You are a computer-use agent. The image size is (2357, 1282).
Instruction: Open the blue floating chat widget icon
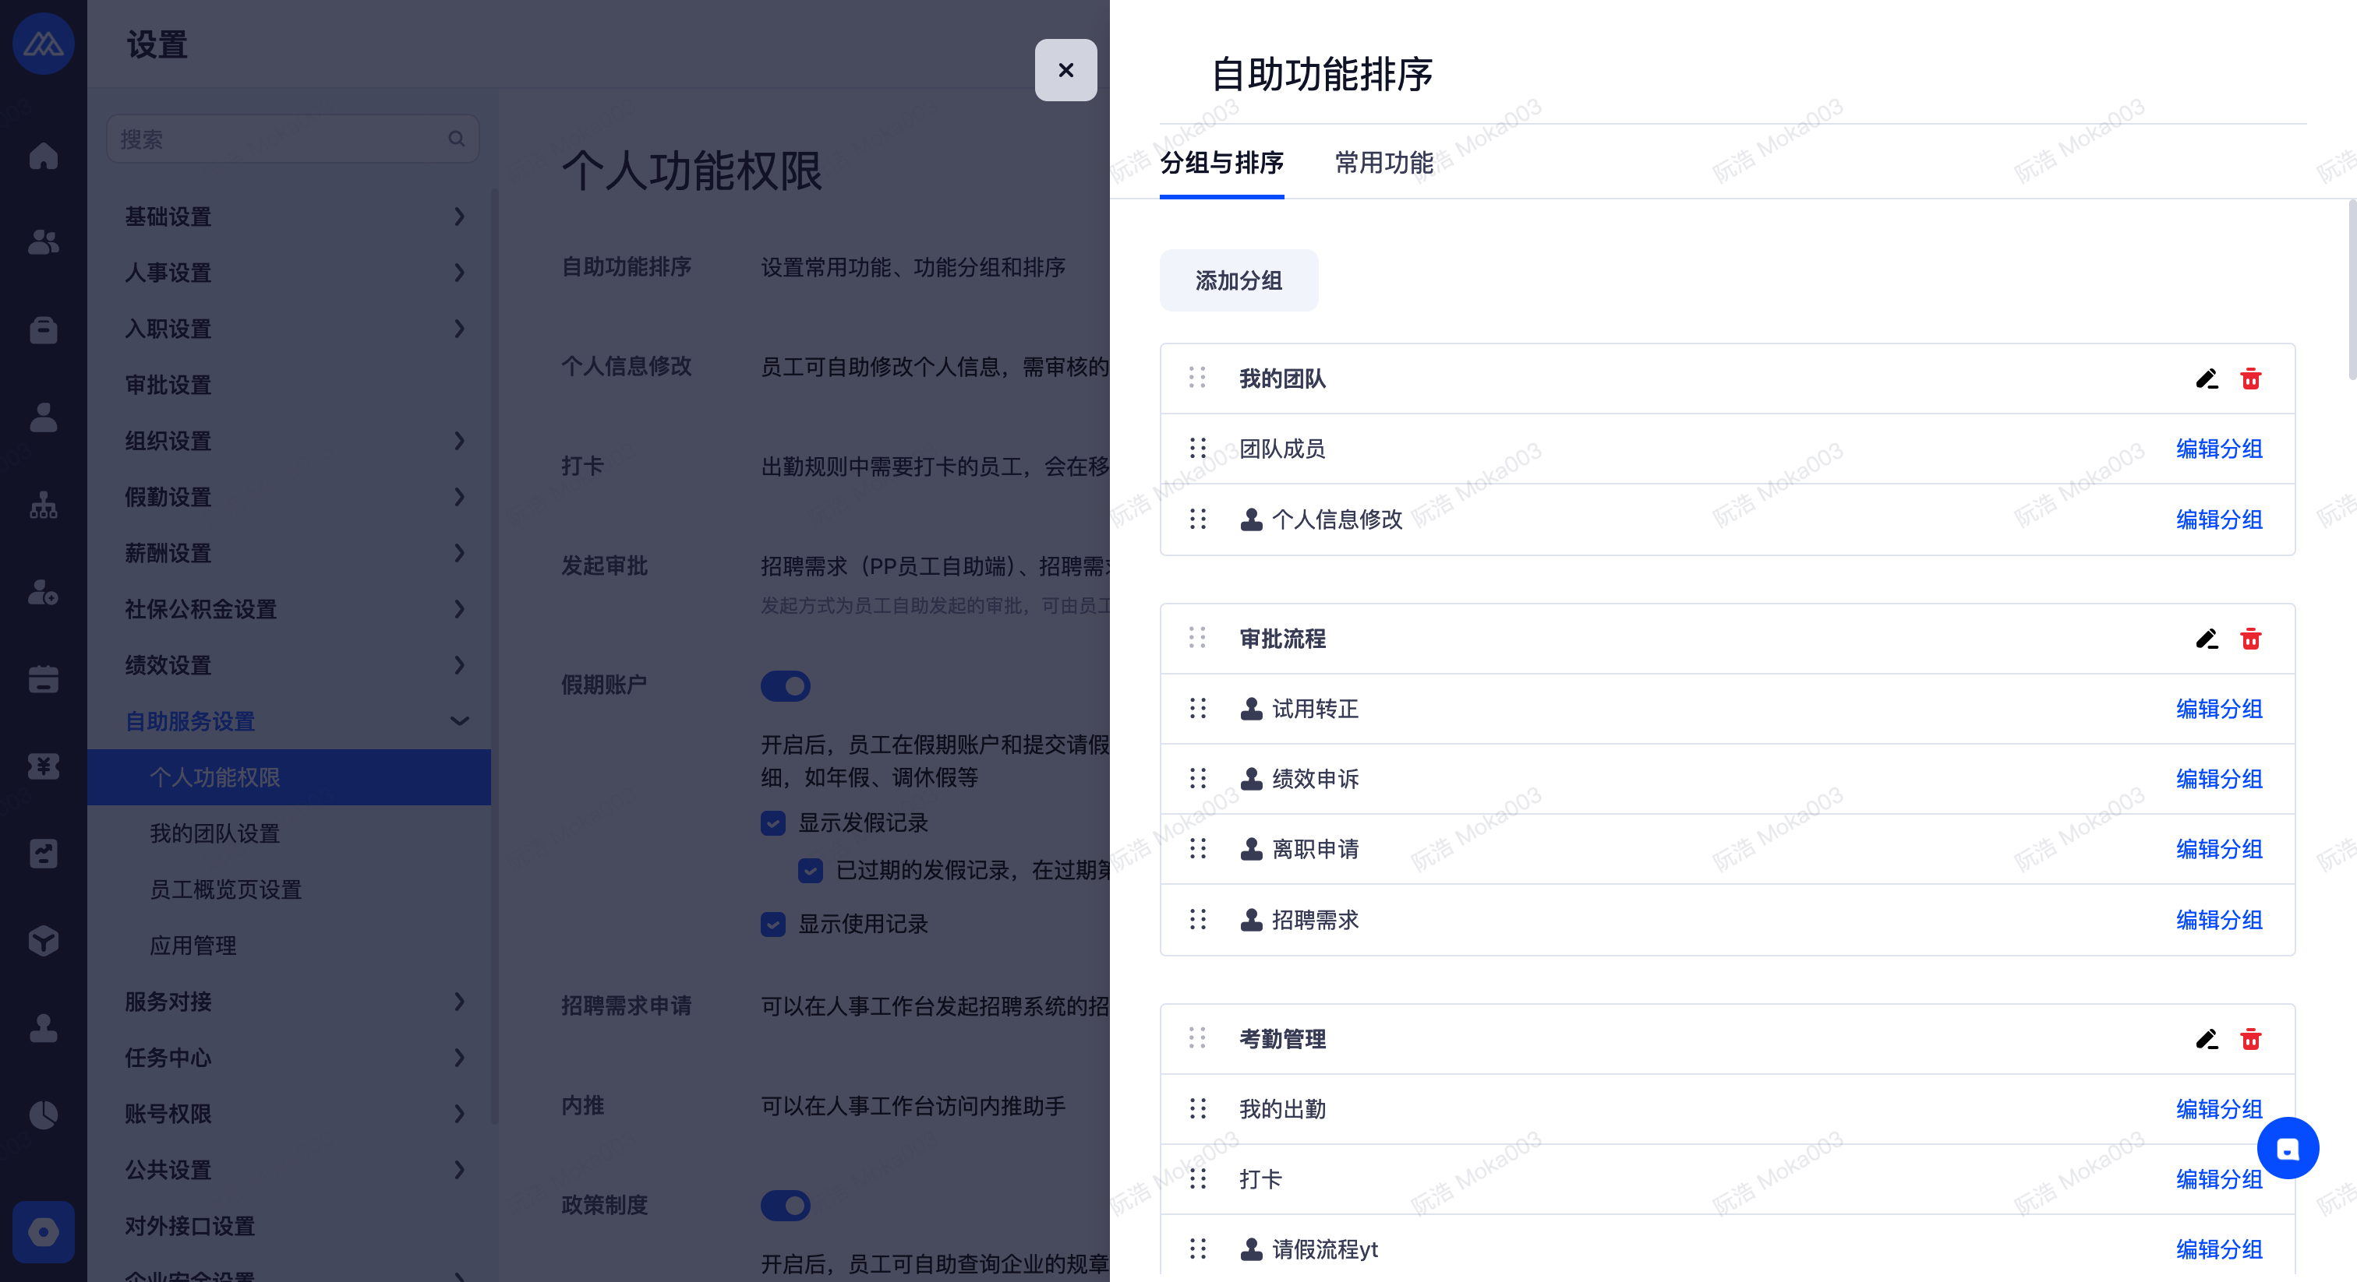click(x=2287, y=1149)
